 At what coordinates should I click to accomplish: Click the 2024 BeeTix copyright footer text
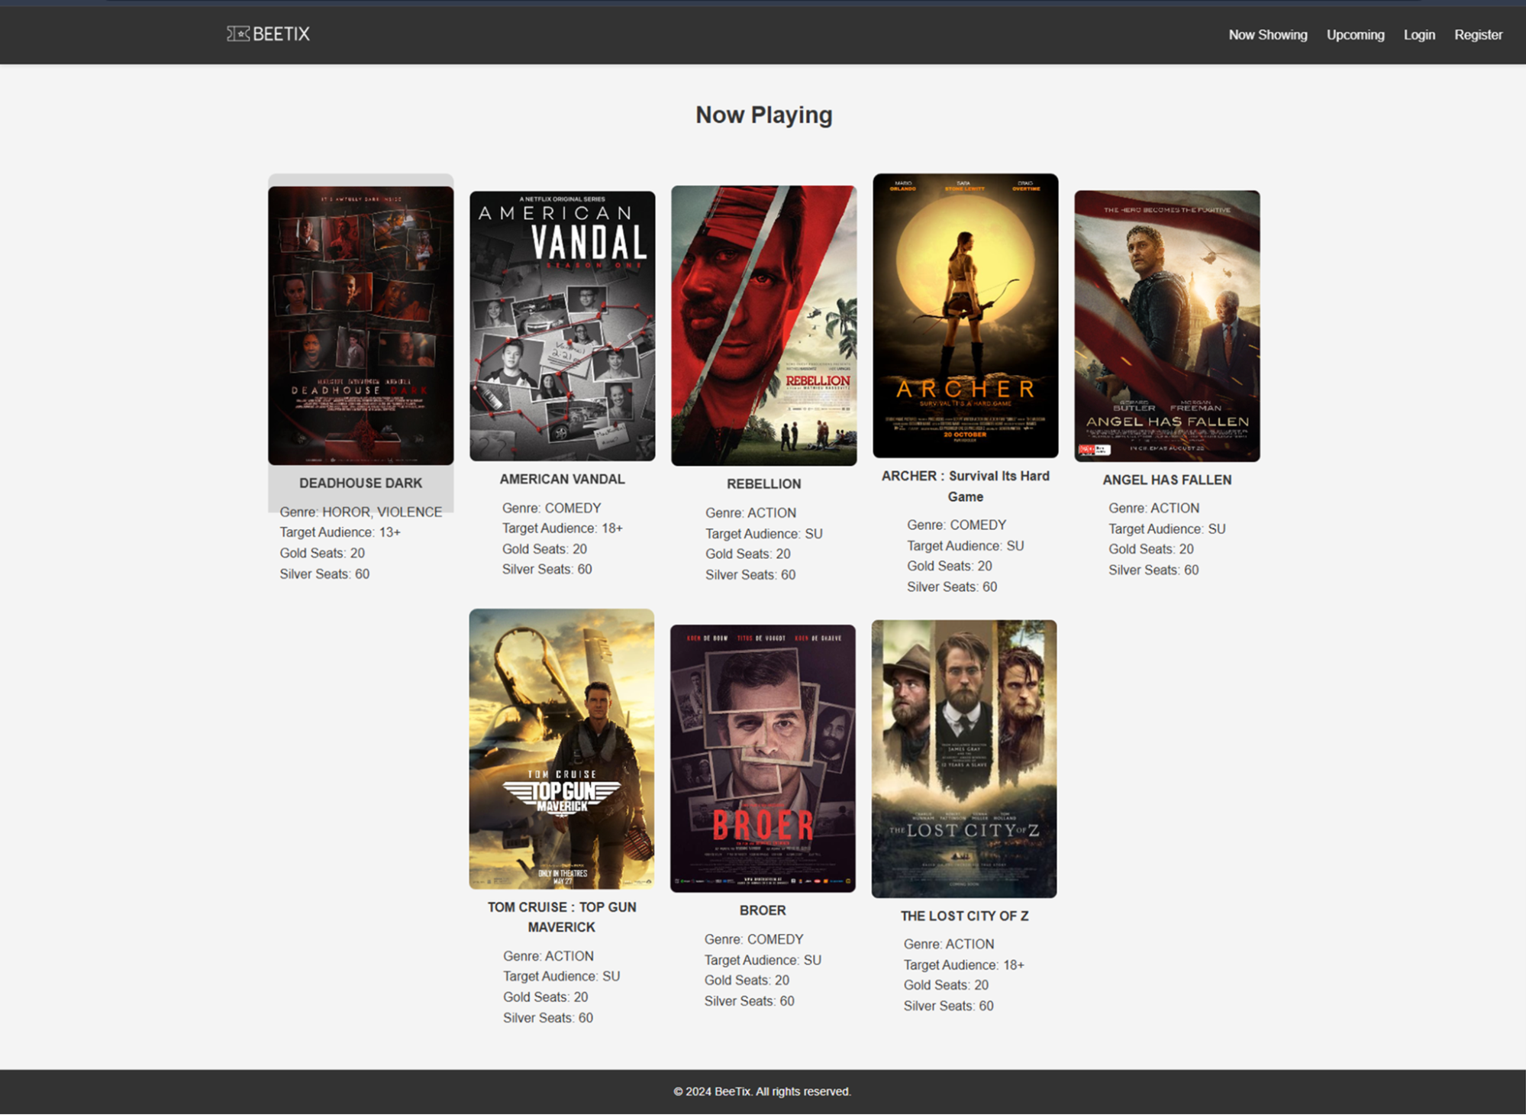762,1092
